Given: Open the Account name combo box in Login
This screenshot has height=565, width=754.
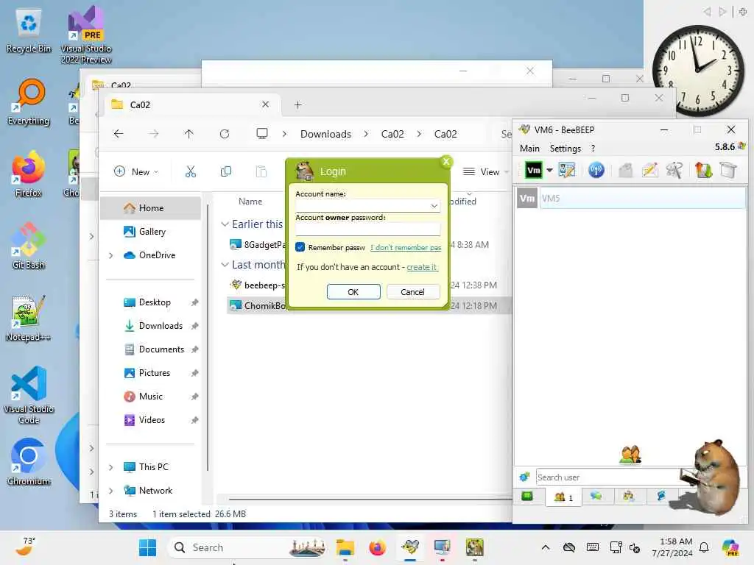Looking at the screenshot, I should pyautogui.click(x=367, y=206).
